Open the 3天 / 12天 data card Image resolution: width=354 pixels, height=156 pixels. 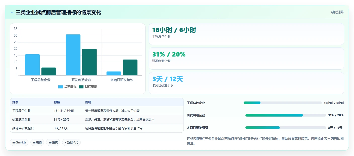tap(246, 83)
